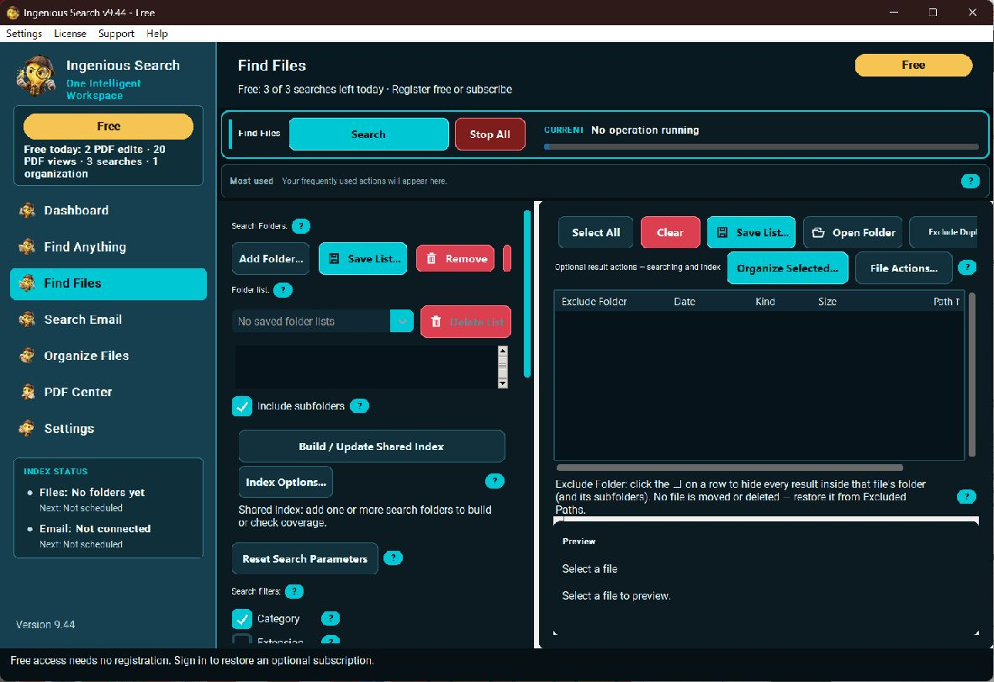The width and height of the screenshot is (994, 682).
Task: Open Organize Files from the sidebar
Action: click(108, 356)
